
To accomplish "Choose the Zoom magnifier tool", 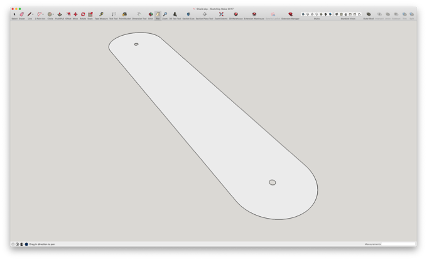I will click(165, 14).
